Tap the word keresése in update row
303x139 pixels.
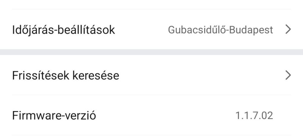pyautogui.click(x=96, y=76)
